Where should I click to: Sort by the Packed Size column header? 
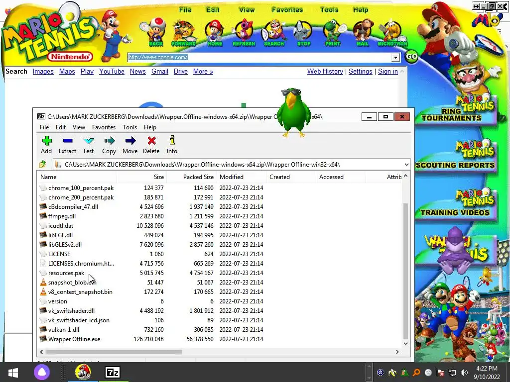pos(192,177)
